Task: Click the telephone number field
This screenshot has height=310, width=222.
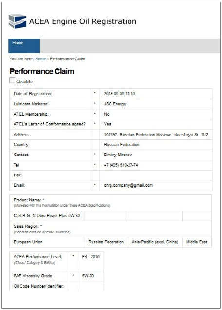Action: (x=156, y=165)
